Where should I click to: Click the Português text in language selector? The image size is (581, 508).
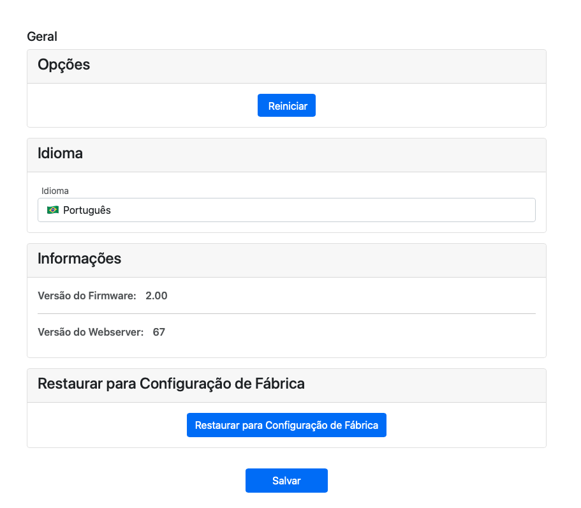tap(87, 210)
